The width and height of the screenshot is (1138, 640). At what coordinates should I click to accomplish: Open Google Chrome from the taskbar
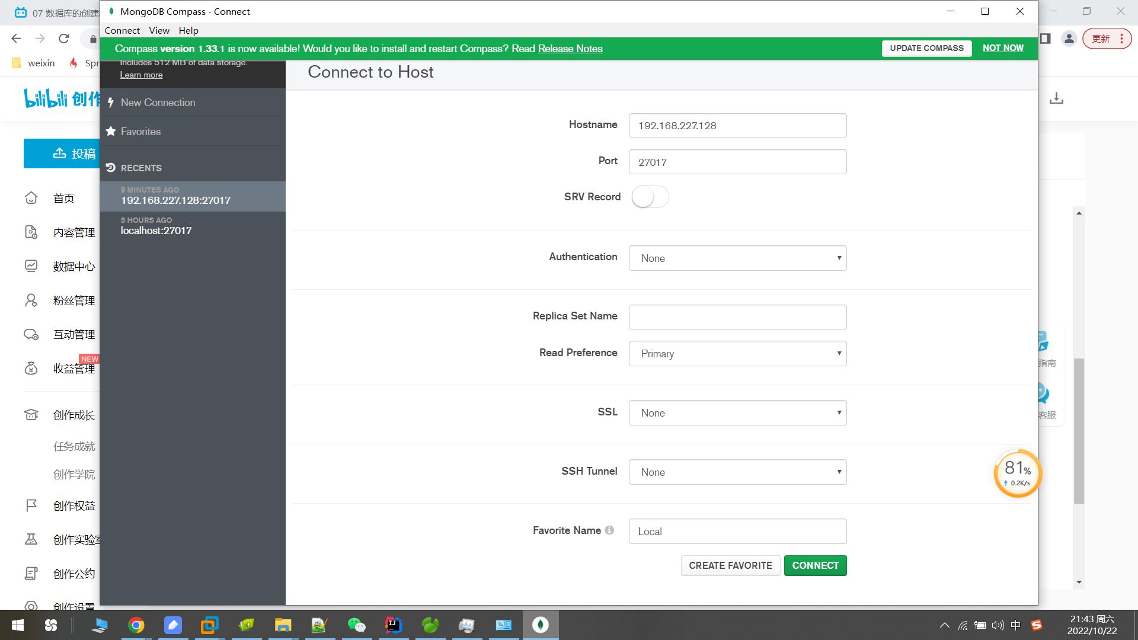pos(136,625)
